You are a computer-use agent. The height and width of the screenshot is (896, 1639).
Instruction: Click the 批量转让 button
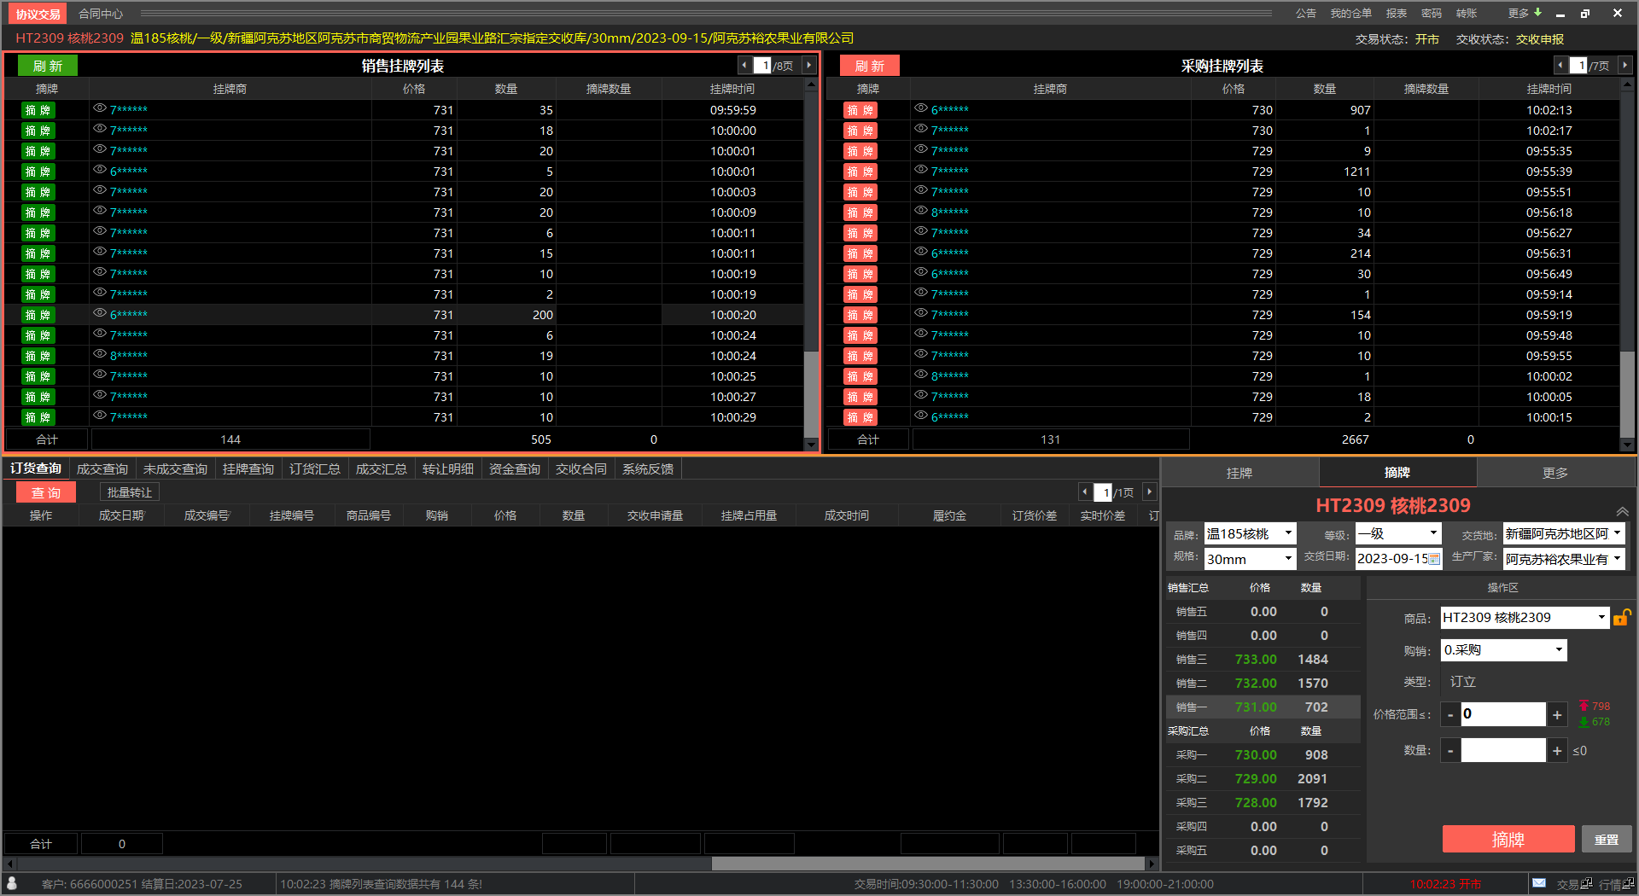tap(130, 492)
